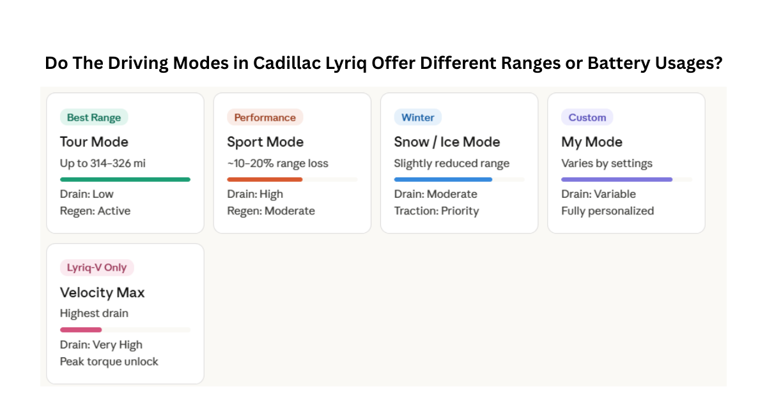The width and height of the screenshot is (767, 402).
Task: Click the Best Range badge
Action: 94,117
